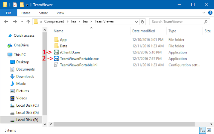The image size is (214, 134).
Task: Select the Data folder name
Action: click(x=64, y=46)
